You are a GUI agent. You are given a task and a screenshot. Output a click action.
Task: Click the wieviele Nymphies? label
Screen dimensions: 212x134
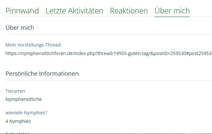[x=26, y=113]
